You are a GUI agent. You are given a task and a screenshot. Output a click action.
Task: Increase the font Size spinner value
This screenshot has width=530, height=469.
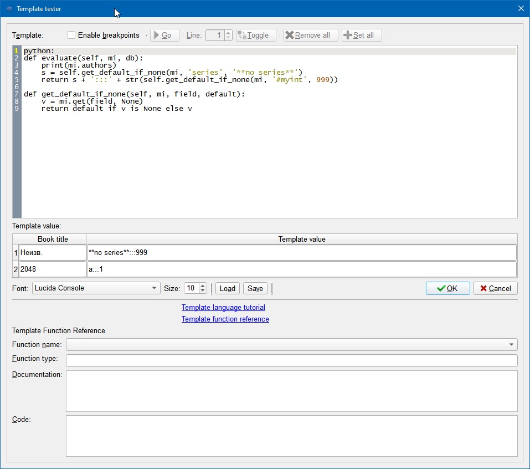(203, 286)
